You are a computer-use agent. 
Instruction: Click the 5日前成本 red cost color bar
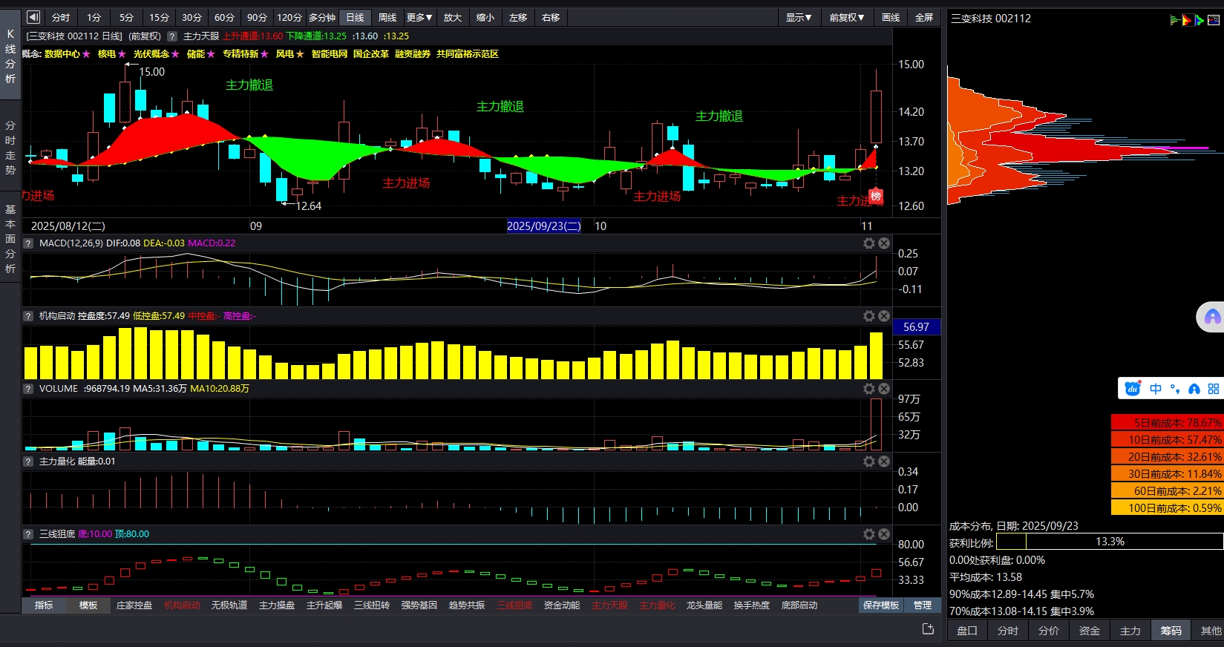(1167, 422)
